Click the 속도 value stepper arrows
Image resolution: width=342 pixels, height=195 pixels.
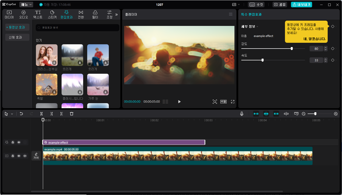(x=326, y=60)
